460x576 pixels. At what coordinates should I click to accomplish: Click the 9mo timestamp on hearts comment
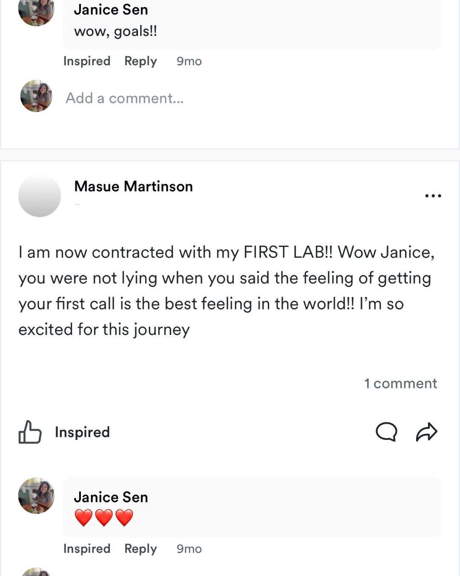(189, 549)
